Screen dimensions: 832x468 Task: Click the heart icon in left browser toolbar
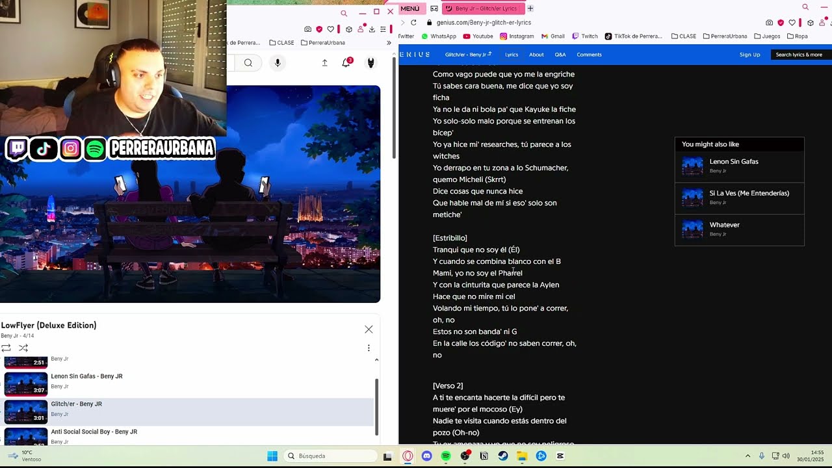click(x=330, y=29)
